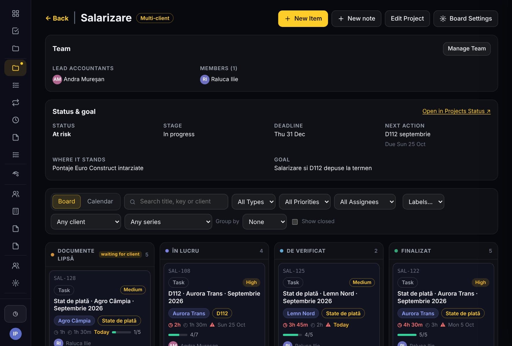This screenshot has width=512, height=346.
Task: Click the SAL-108 checklist progress bar
Action: click(178, 335)
